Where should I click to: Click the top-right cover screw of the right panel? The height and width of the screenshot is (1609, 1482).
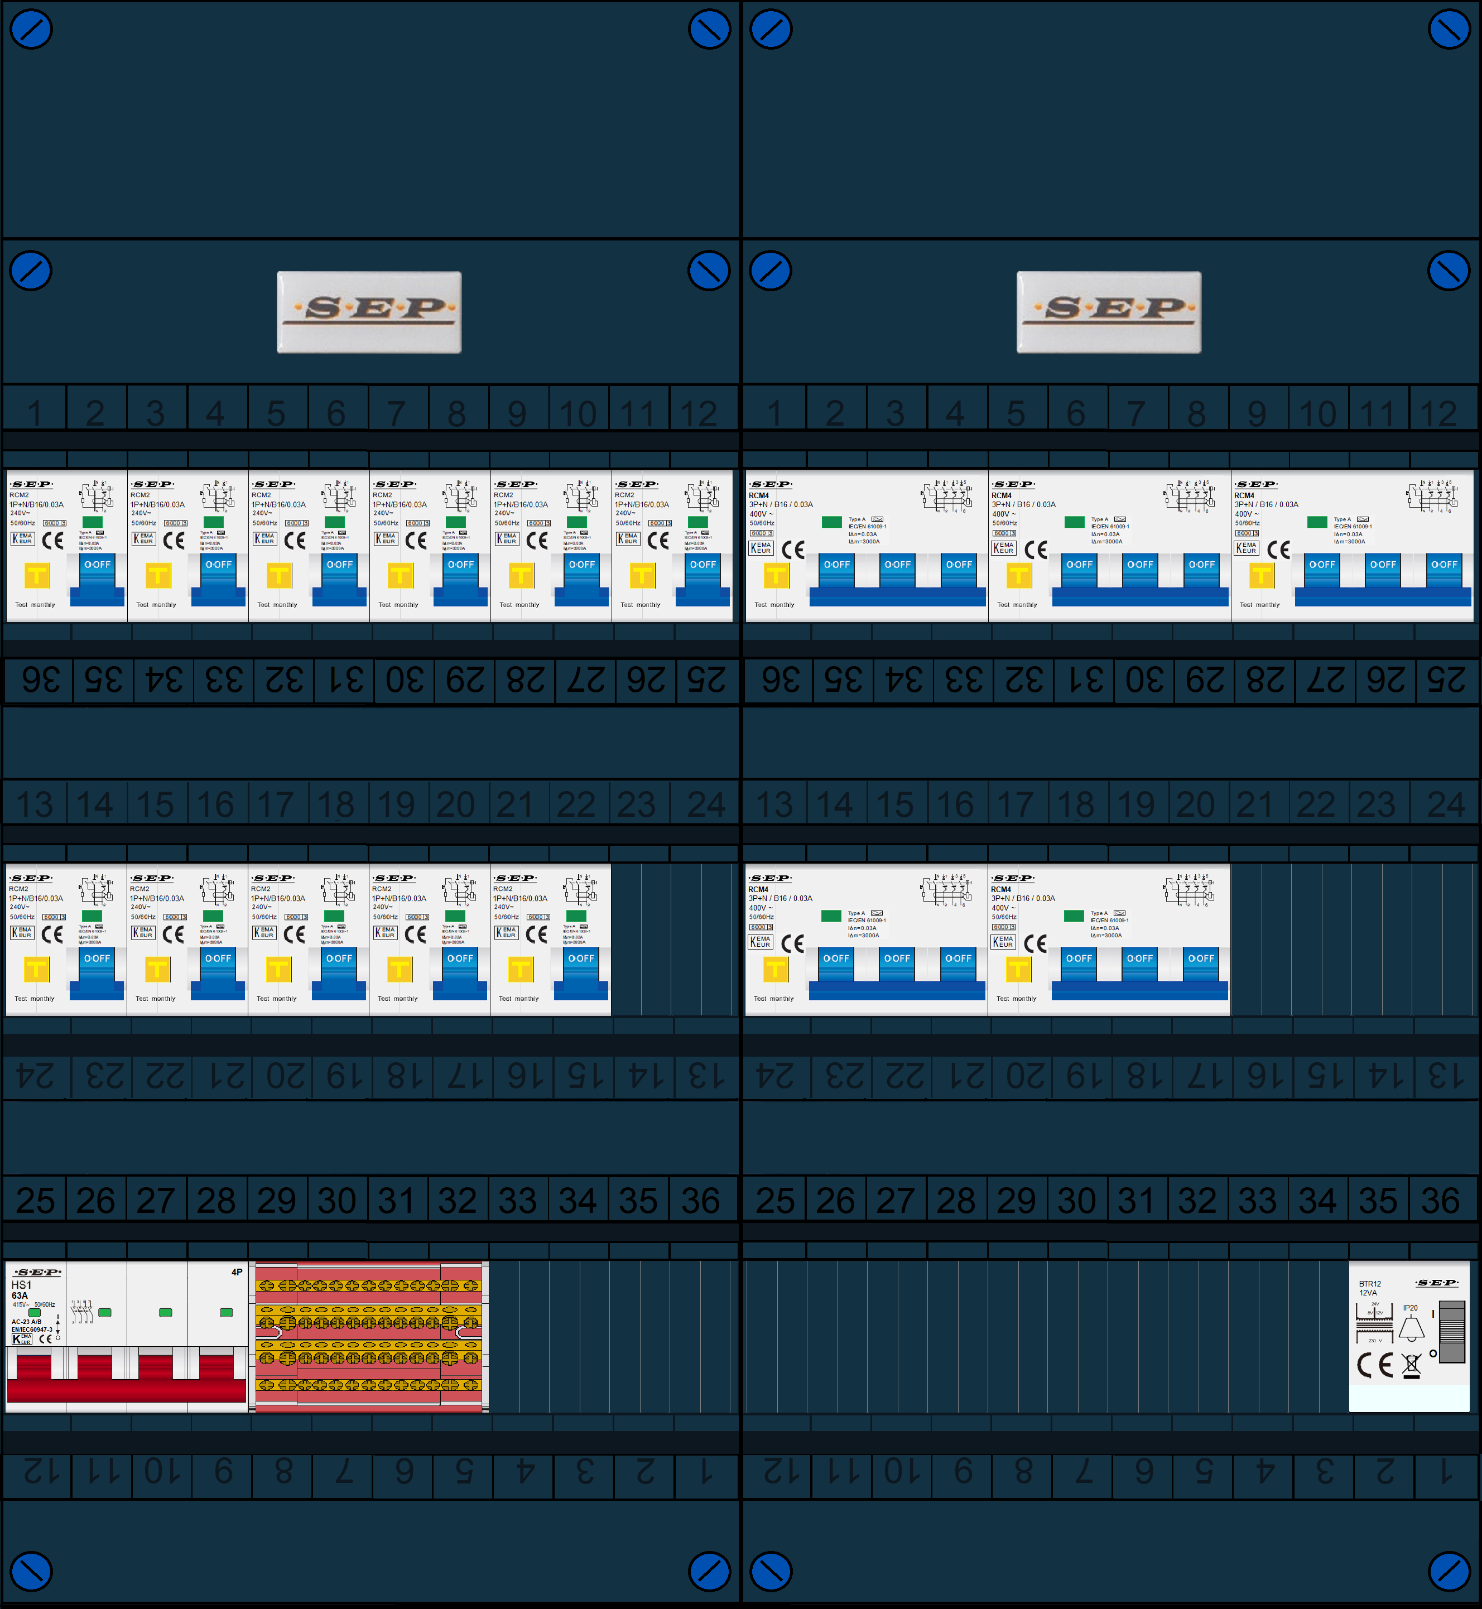(x=1449, y=29)
